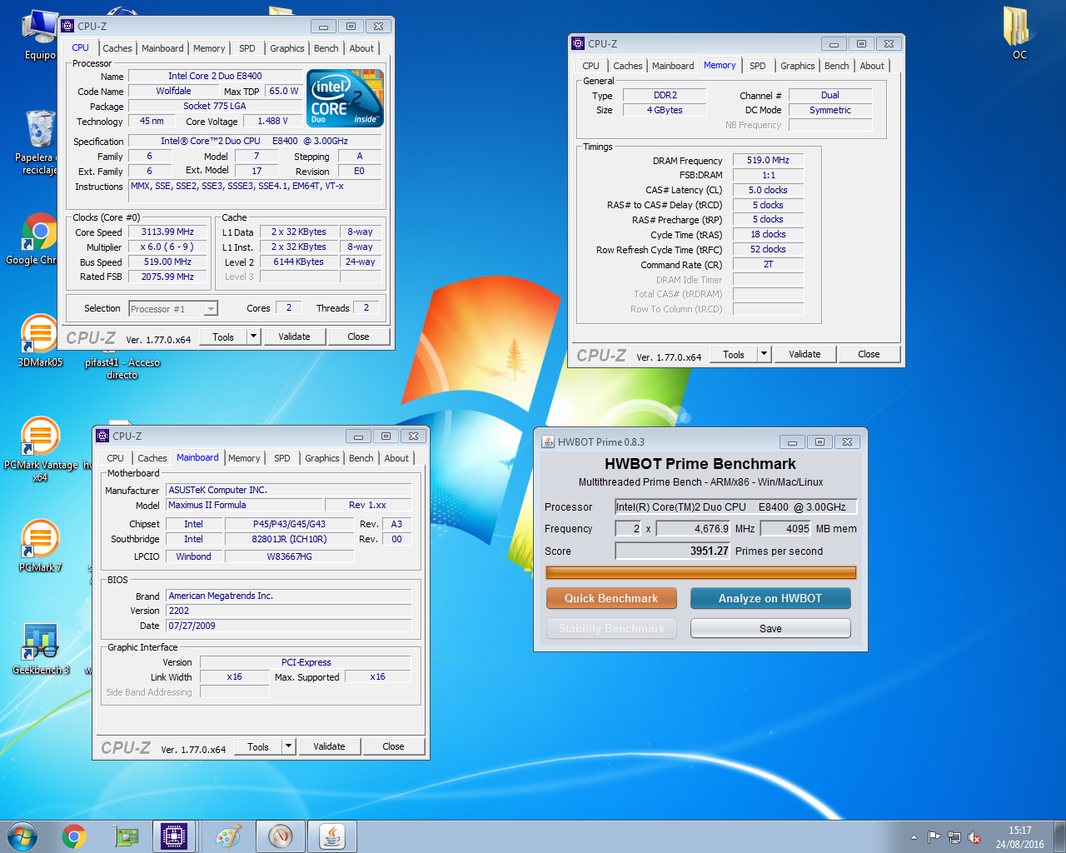Click the Command Rate value 2T
This screenshot has width=1066, height=853.
click(768, 264)
